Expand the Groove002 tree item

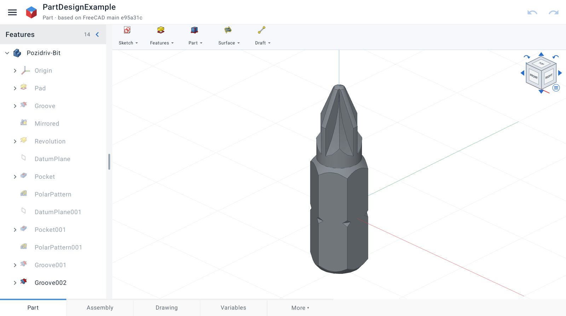click(15, 283)
